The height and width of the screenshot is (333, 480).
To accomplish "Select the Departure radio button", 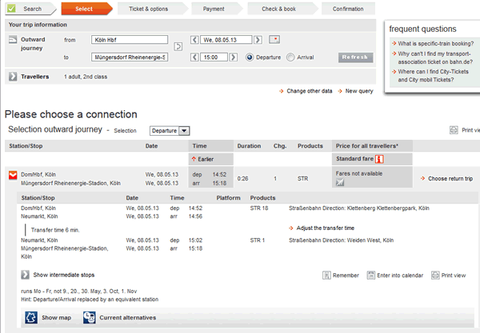I will (x=250, y=57).
